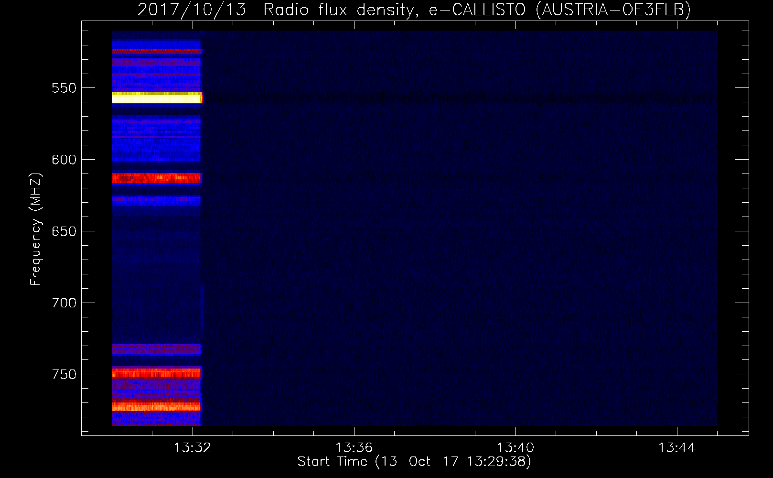Click the 13:44 time tick label
The height and width of the screenshot is (478, 773).
[677, 448]
